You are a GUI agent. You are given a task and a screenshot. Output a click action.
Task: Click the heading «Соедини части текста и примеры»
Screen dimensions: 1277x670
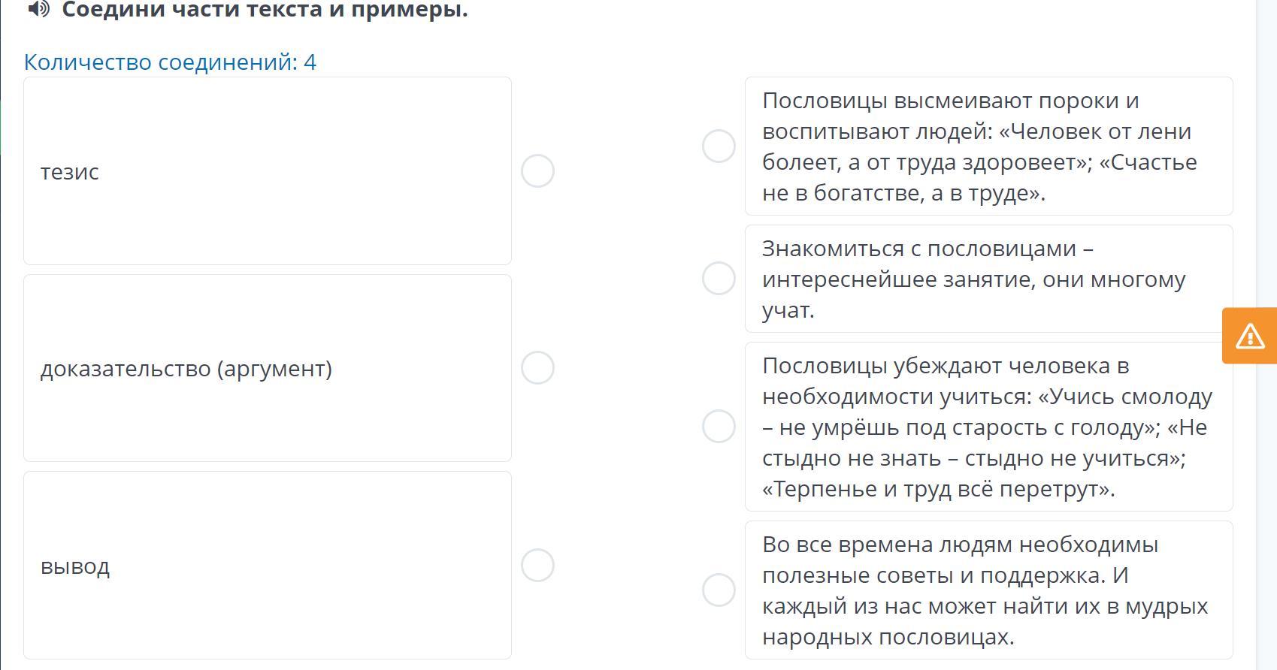(x=265, y=10)
